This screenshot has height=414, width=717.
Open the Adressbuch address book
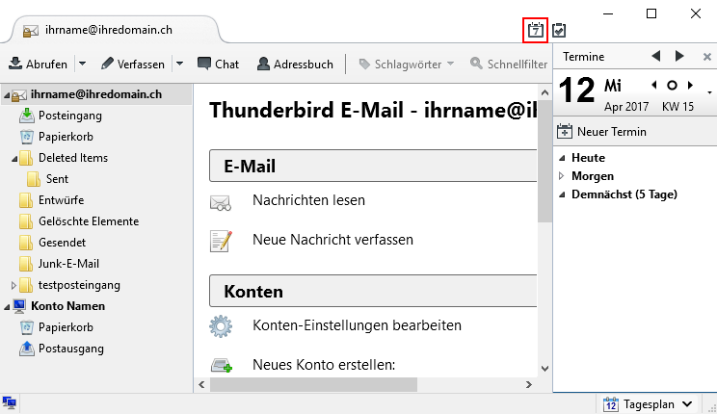click(295, 64)
